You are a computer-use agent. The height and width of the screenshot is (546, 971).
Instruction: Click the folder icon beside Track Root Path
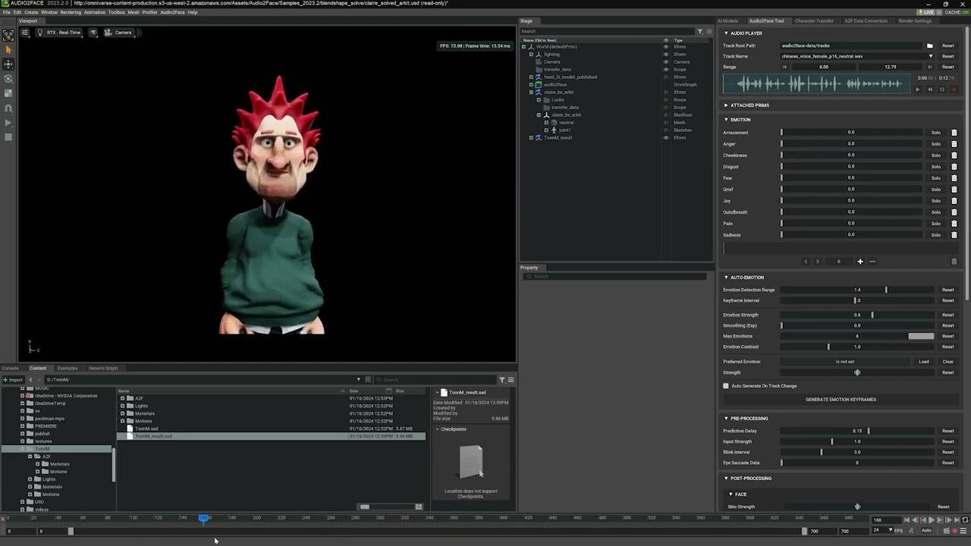(x=931, y=45)
